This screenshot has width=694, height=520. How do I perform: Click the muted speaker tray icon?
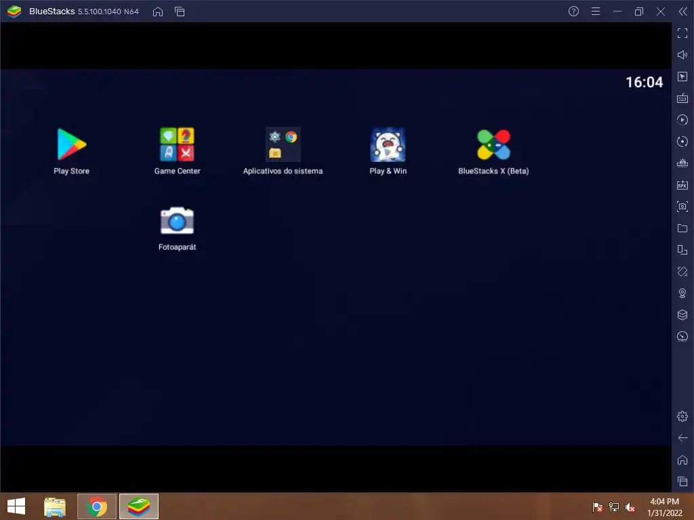[630, 507]
